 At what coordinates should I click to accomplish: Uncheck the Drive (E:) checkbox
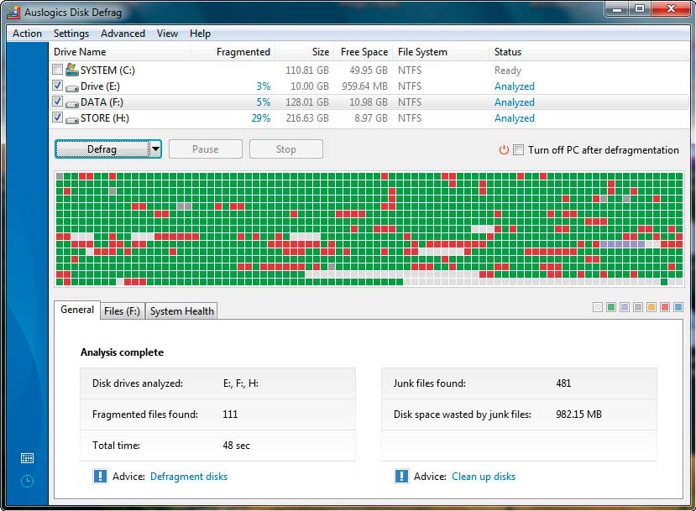click(x=57, y=86)
